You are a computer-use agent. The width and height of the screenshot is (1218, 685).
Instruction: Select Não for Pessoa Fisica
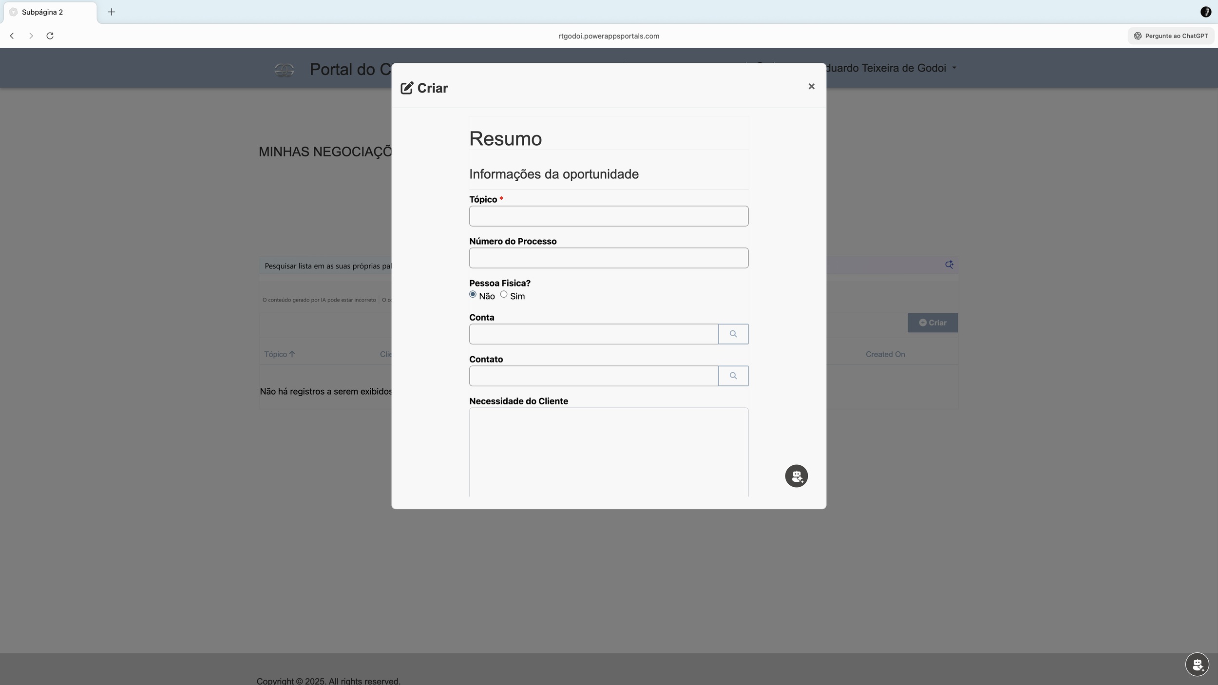(473, 294)
